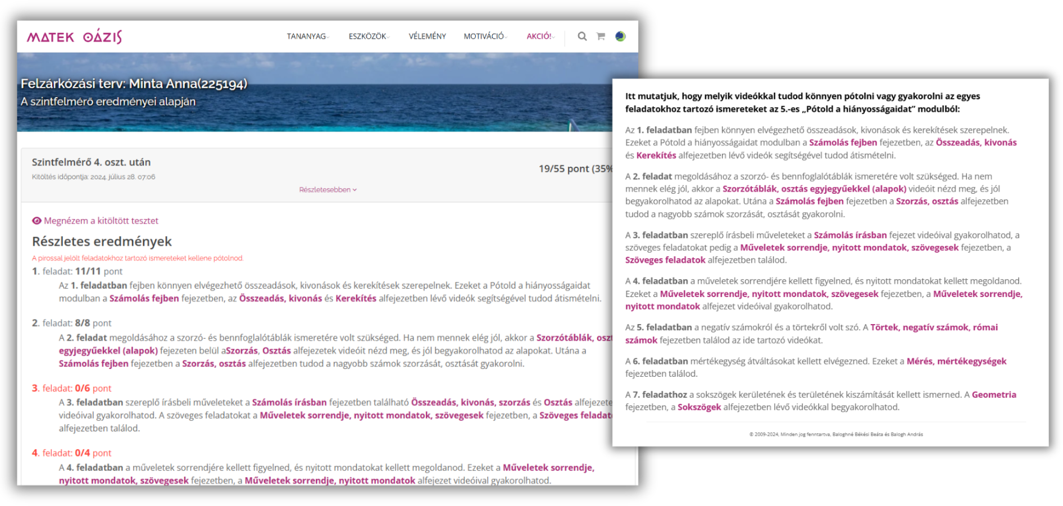Click the eye icon beside Megnézem

point(37,221)
